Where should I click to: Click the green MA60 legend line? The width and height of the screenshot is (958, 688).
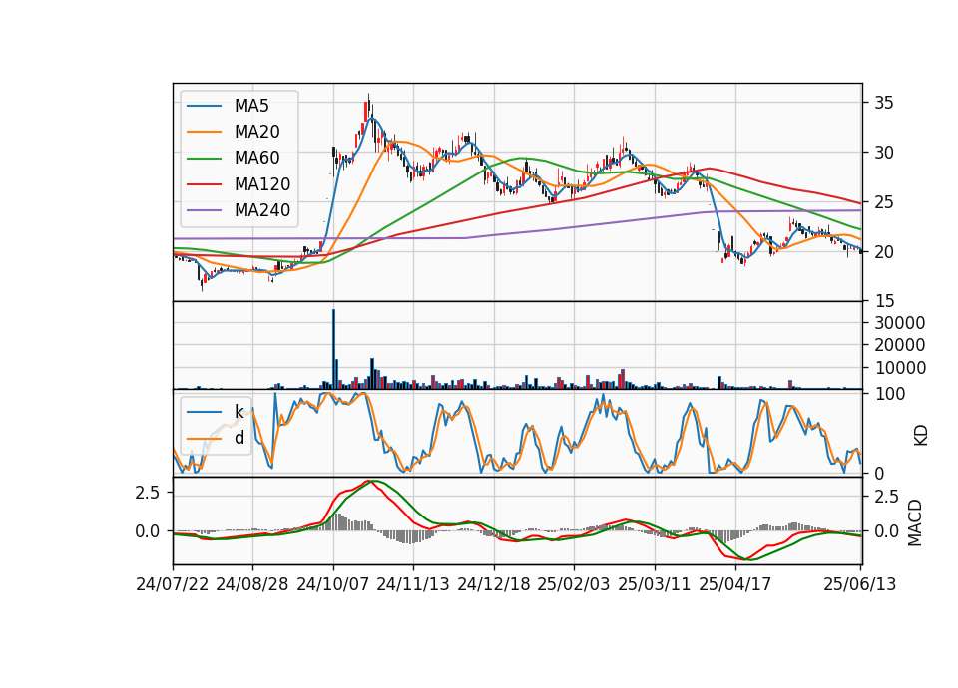(204, 159)
